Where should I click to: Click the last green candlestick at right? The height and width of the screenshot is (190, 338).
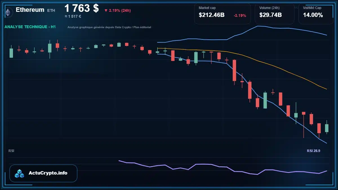pos(327,128)
